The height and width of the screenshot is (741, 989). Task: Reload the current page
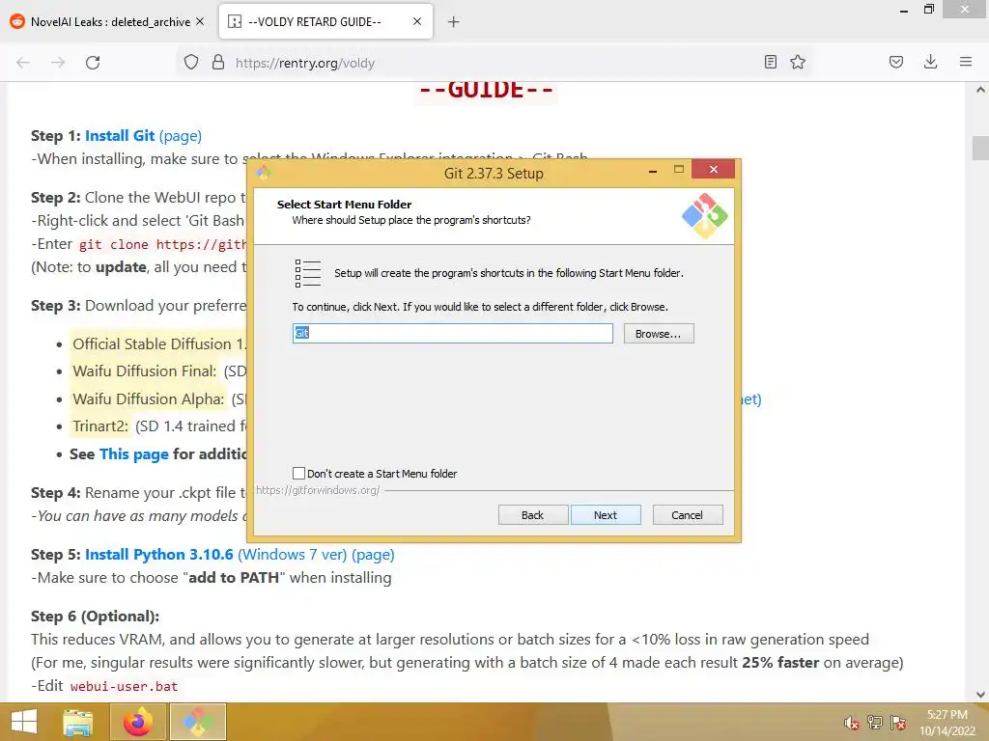tap(93, 63)
